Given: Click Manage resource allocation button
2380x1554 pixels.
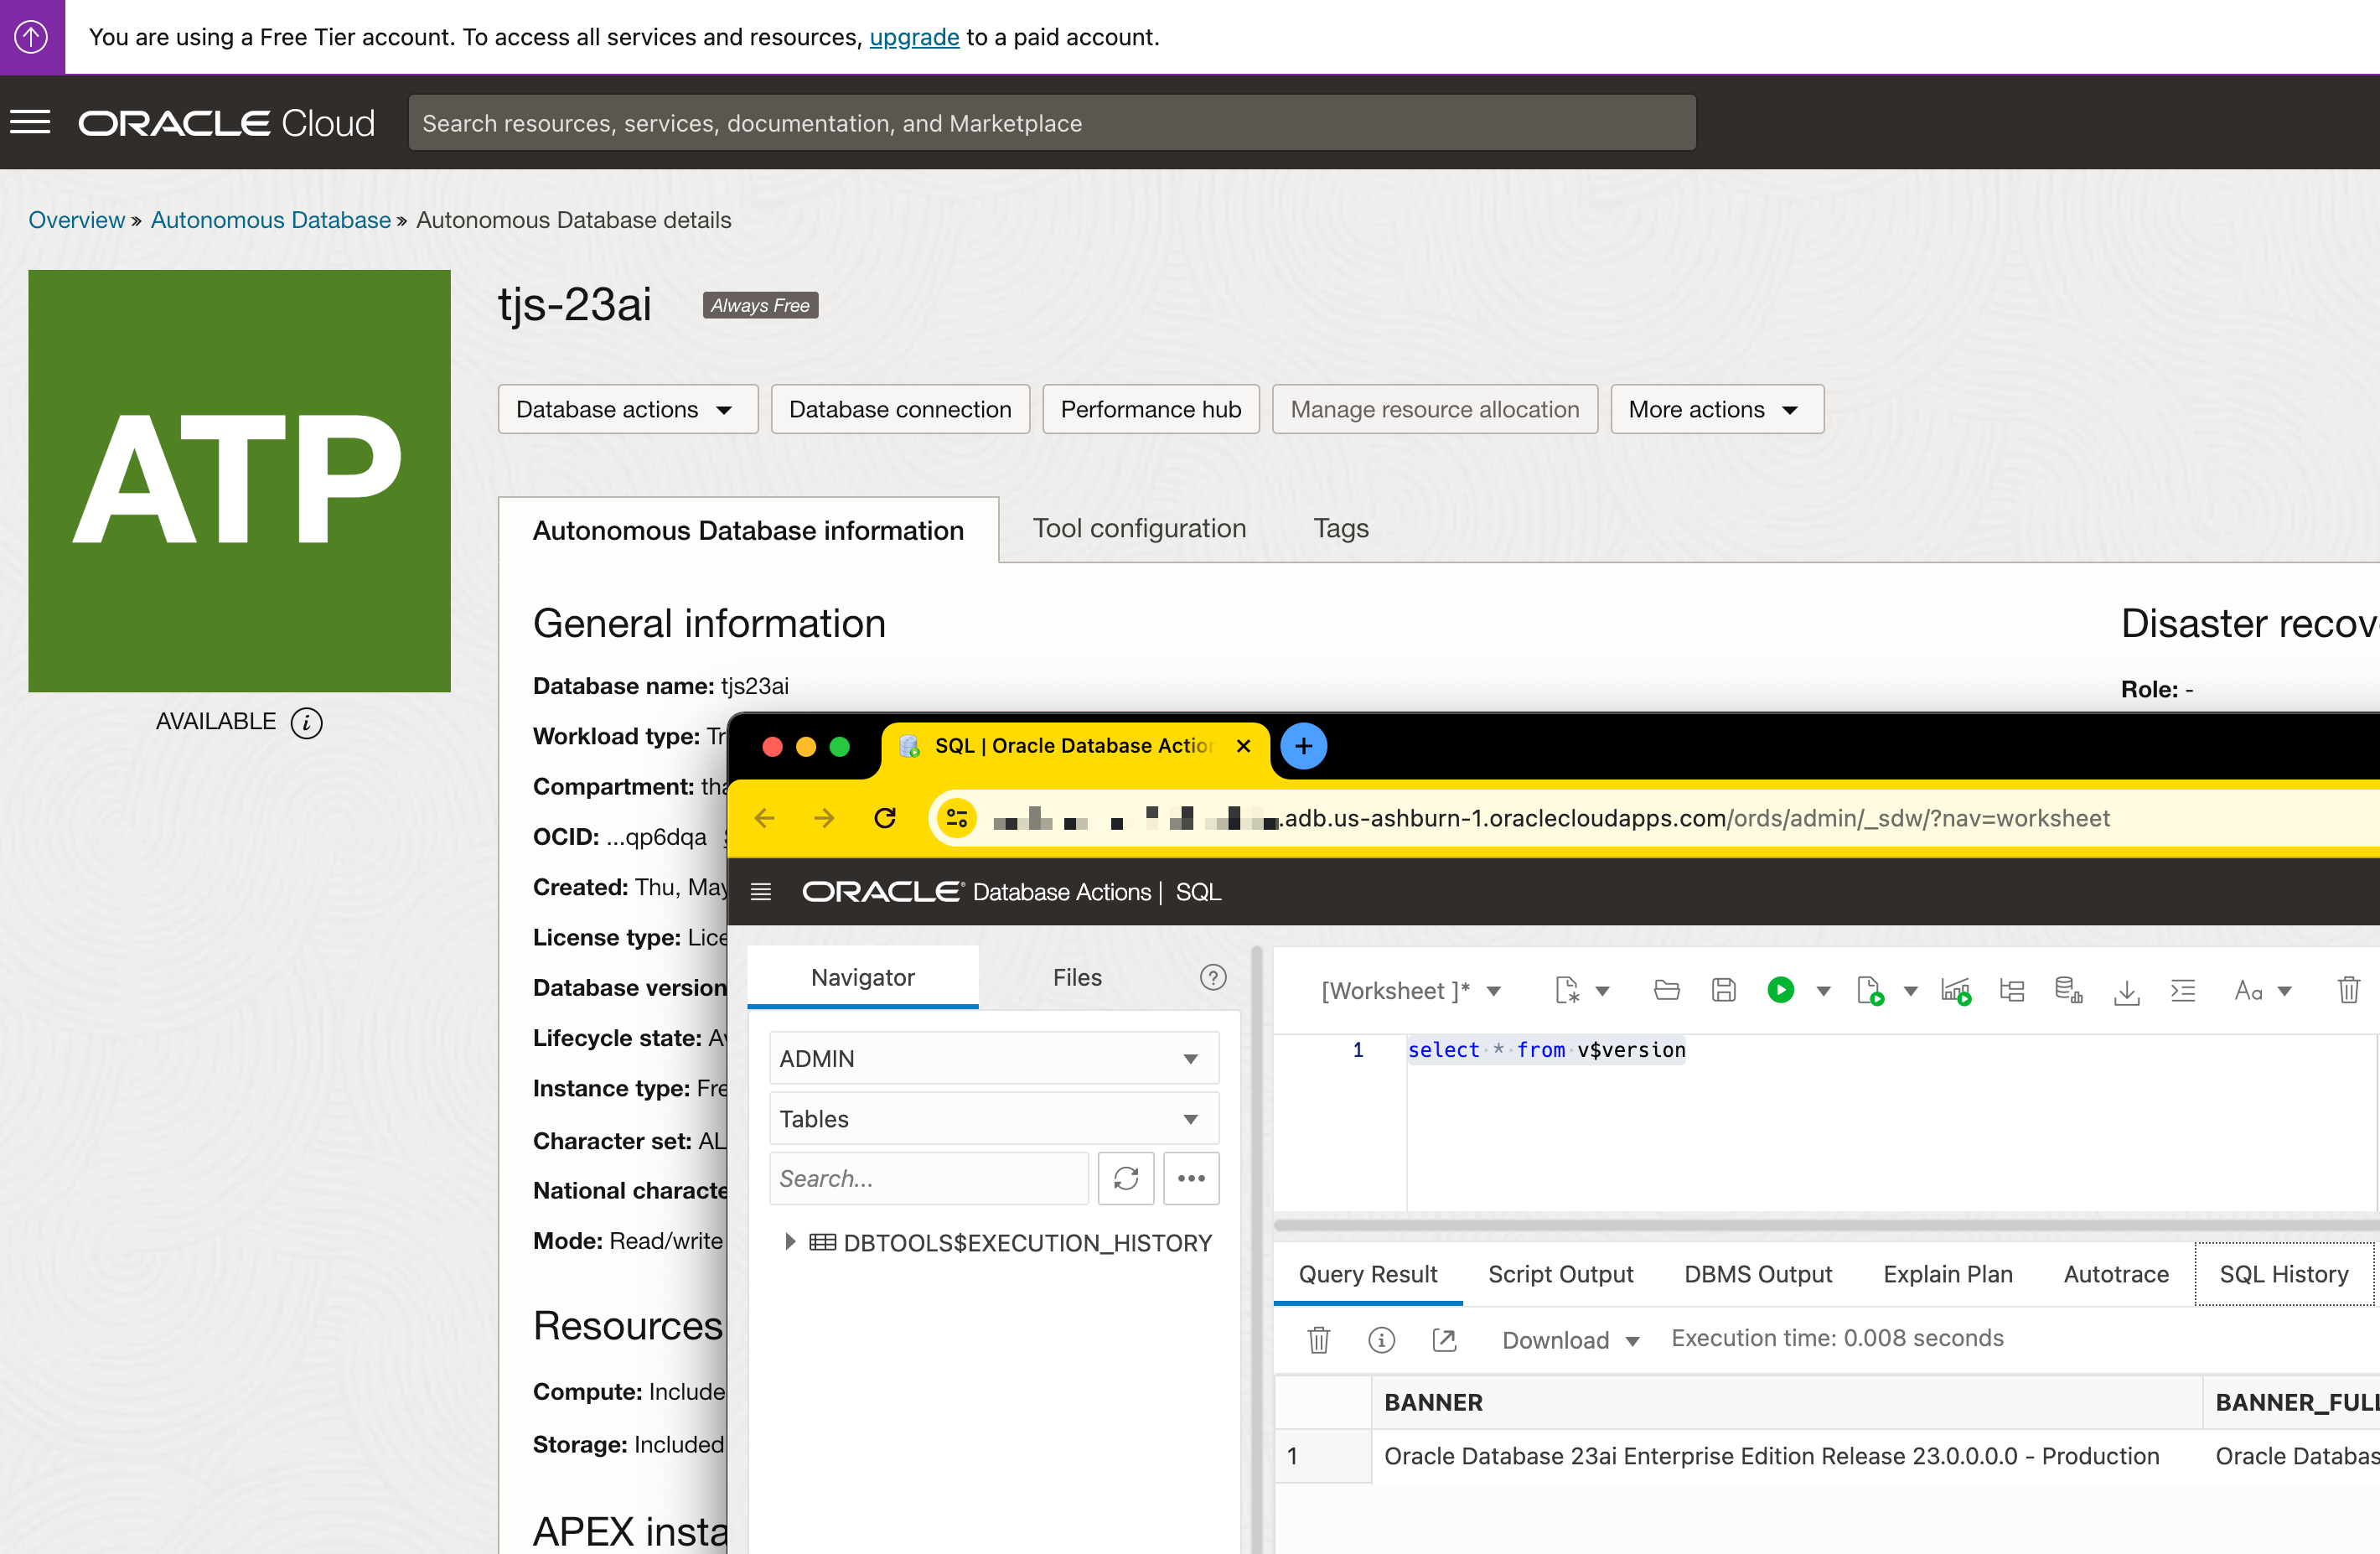Looking at the screenshot, I should (x=1435, y=409).
